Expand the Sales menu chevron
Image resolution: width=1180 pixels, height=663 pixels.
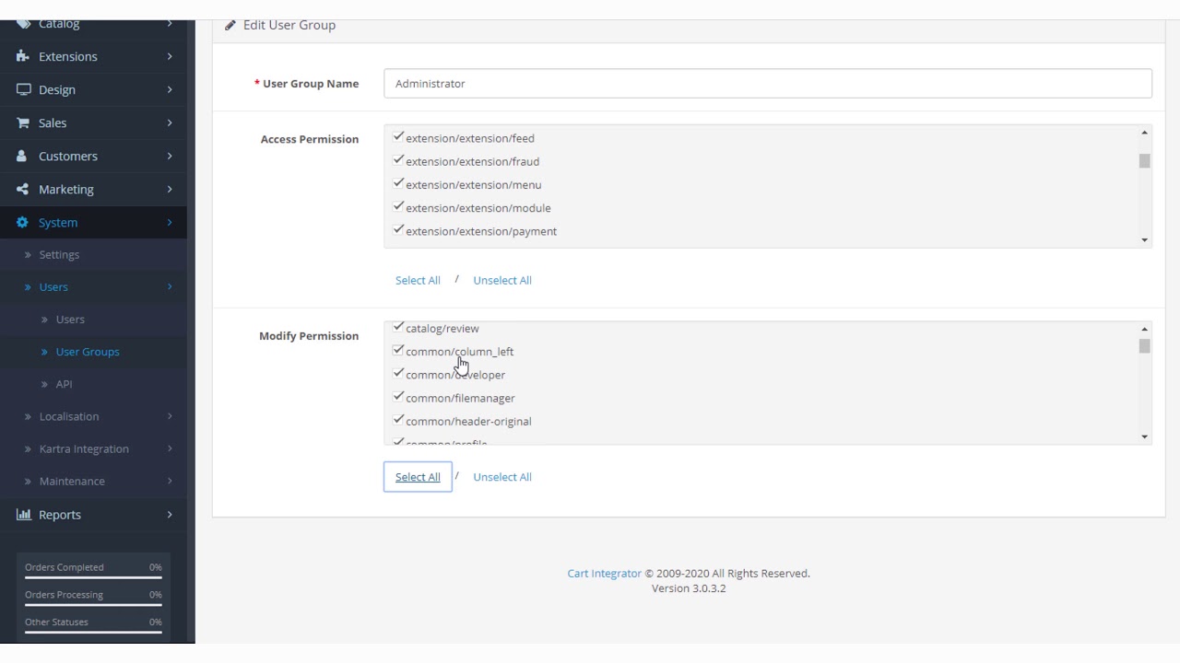[170, 122]
